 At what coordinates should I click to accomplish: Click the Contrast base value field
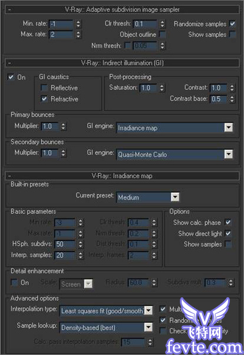219,99
